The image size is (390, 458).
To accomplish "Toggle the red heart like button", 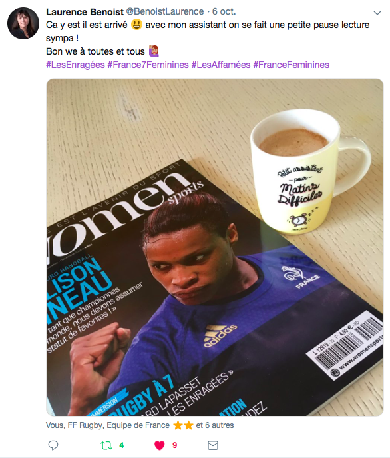I will pyautogui.click(x=160, y=445).
